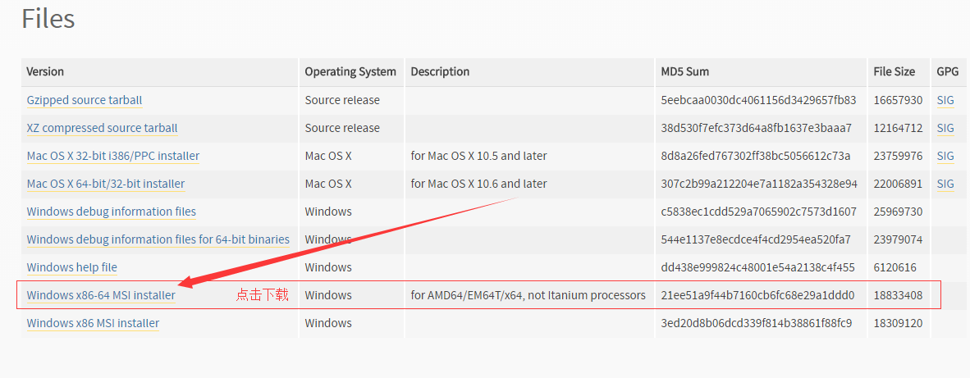
Task: Download the XZ compressed source tarball
Action: (102, 128)
